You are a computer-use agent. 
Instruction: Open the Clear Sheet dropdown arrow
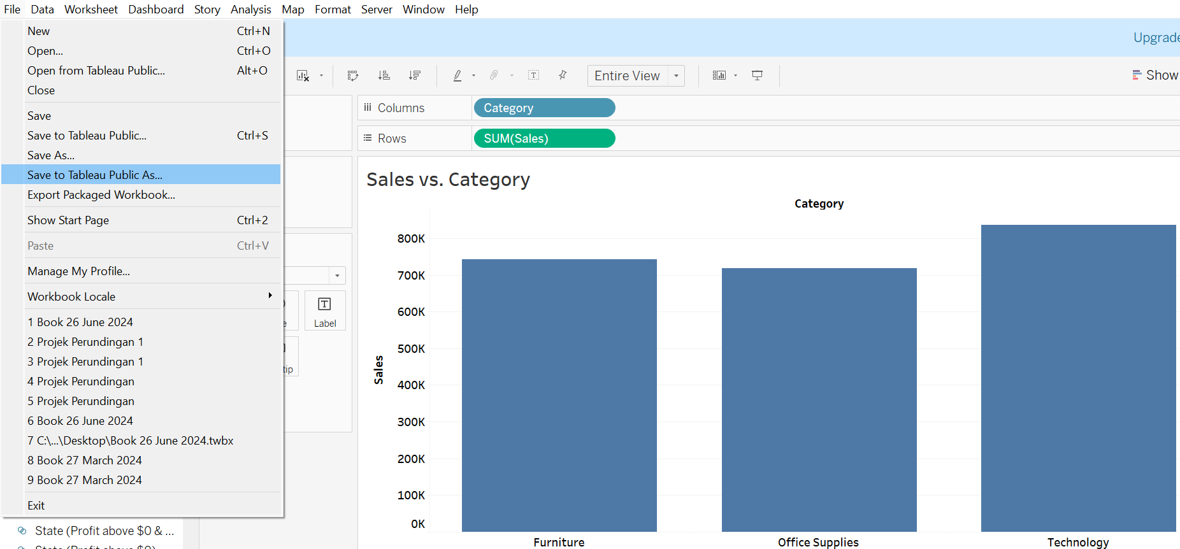click(321, 76)
